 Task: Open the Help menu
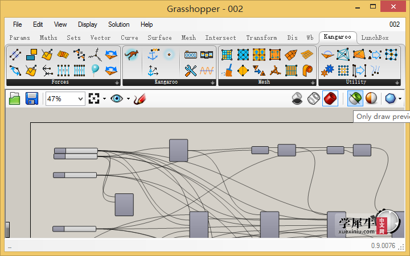pos(146,24)
